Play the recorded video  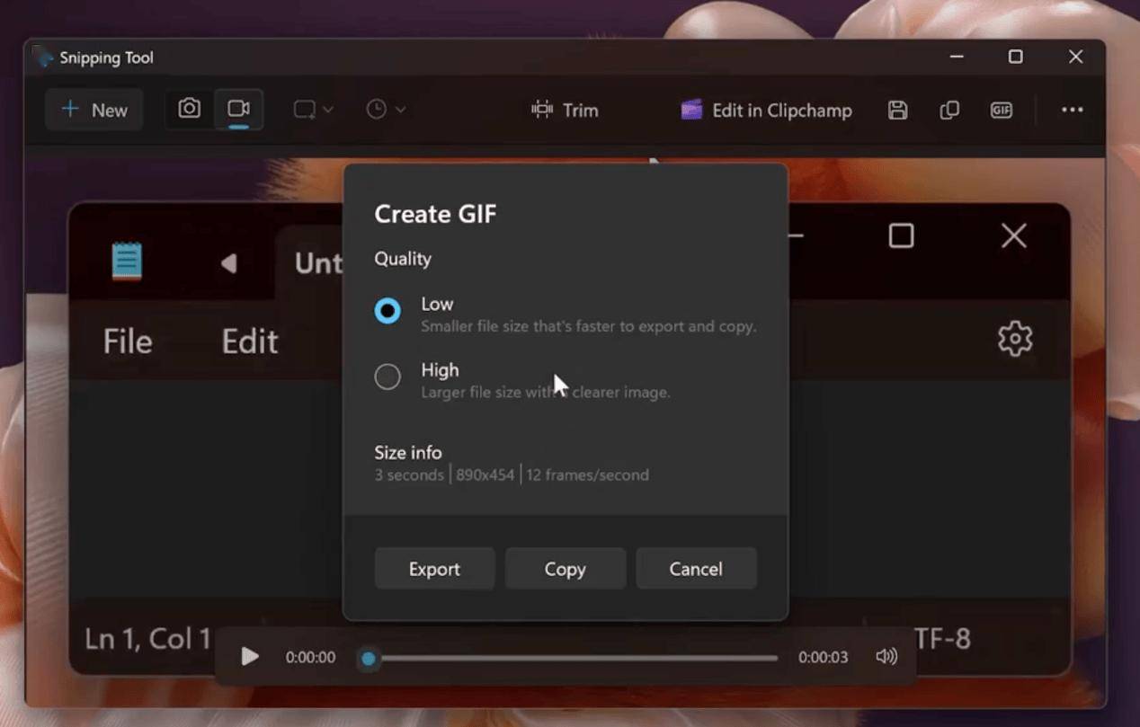tap(250, 657)
